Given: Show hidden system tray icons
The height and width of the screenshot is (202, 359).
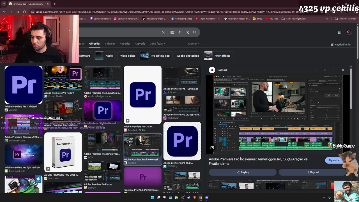Looking at the screenshot, I should coord(323,198).
